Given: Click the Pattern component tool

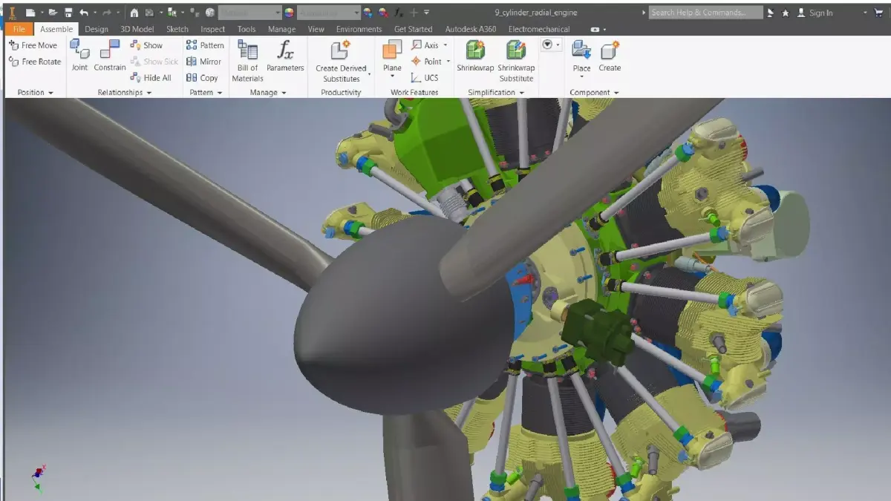Looking at the screenshot, I should pos(205,45).
